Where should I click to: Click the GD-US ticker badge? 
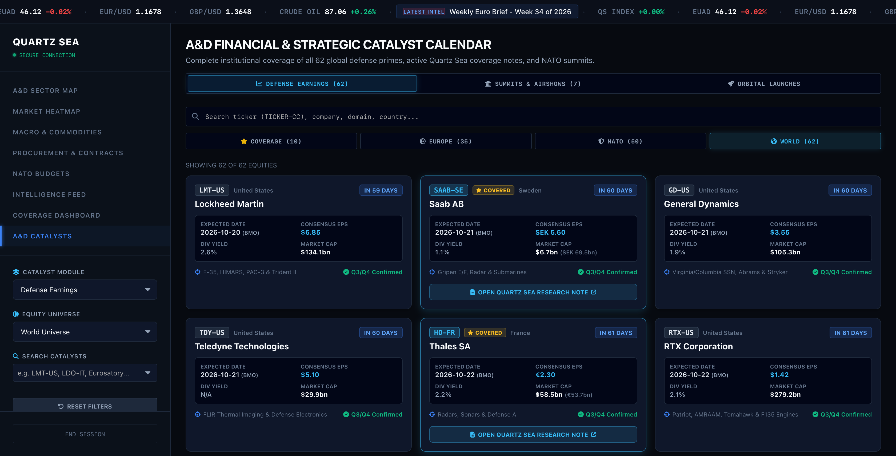pyautogui.click(x=679, y=190)
